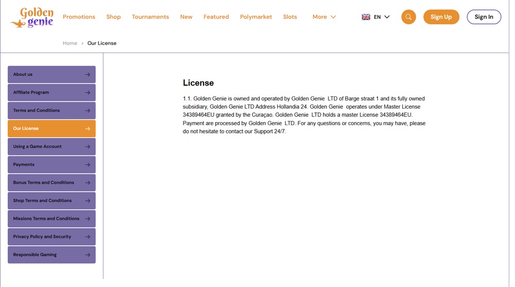Open the Payments sidebar page
515x287 pixels.
[x=51, y=164]
